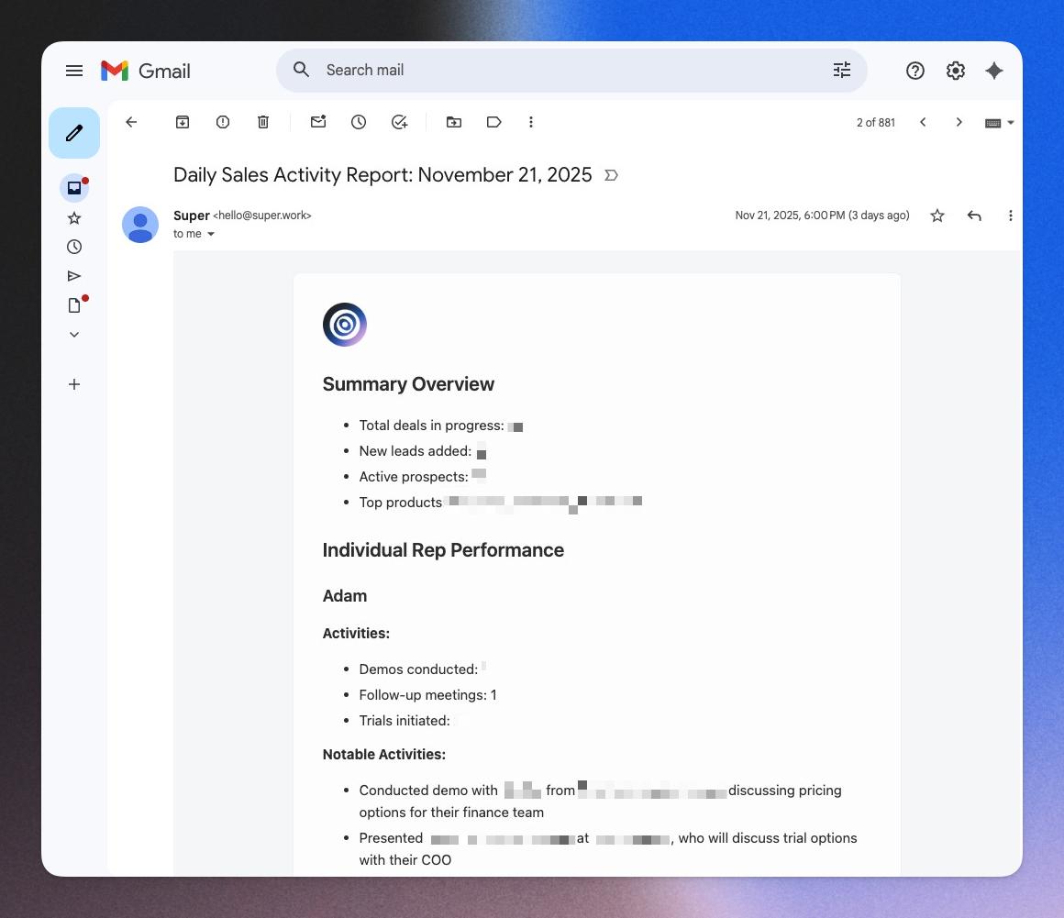This screenshot has width=1064, height=918.
Task: Click the '2 of 881' counter
Action: coord(875,123)
